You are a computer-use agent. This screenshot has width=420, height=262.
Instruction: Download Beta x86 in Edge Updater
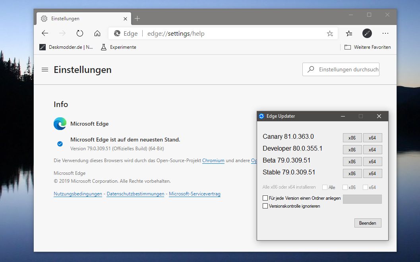pos(352,162)
